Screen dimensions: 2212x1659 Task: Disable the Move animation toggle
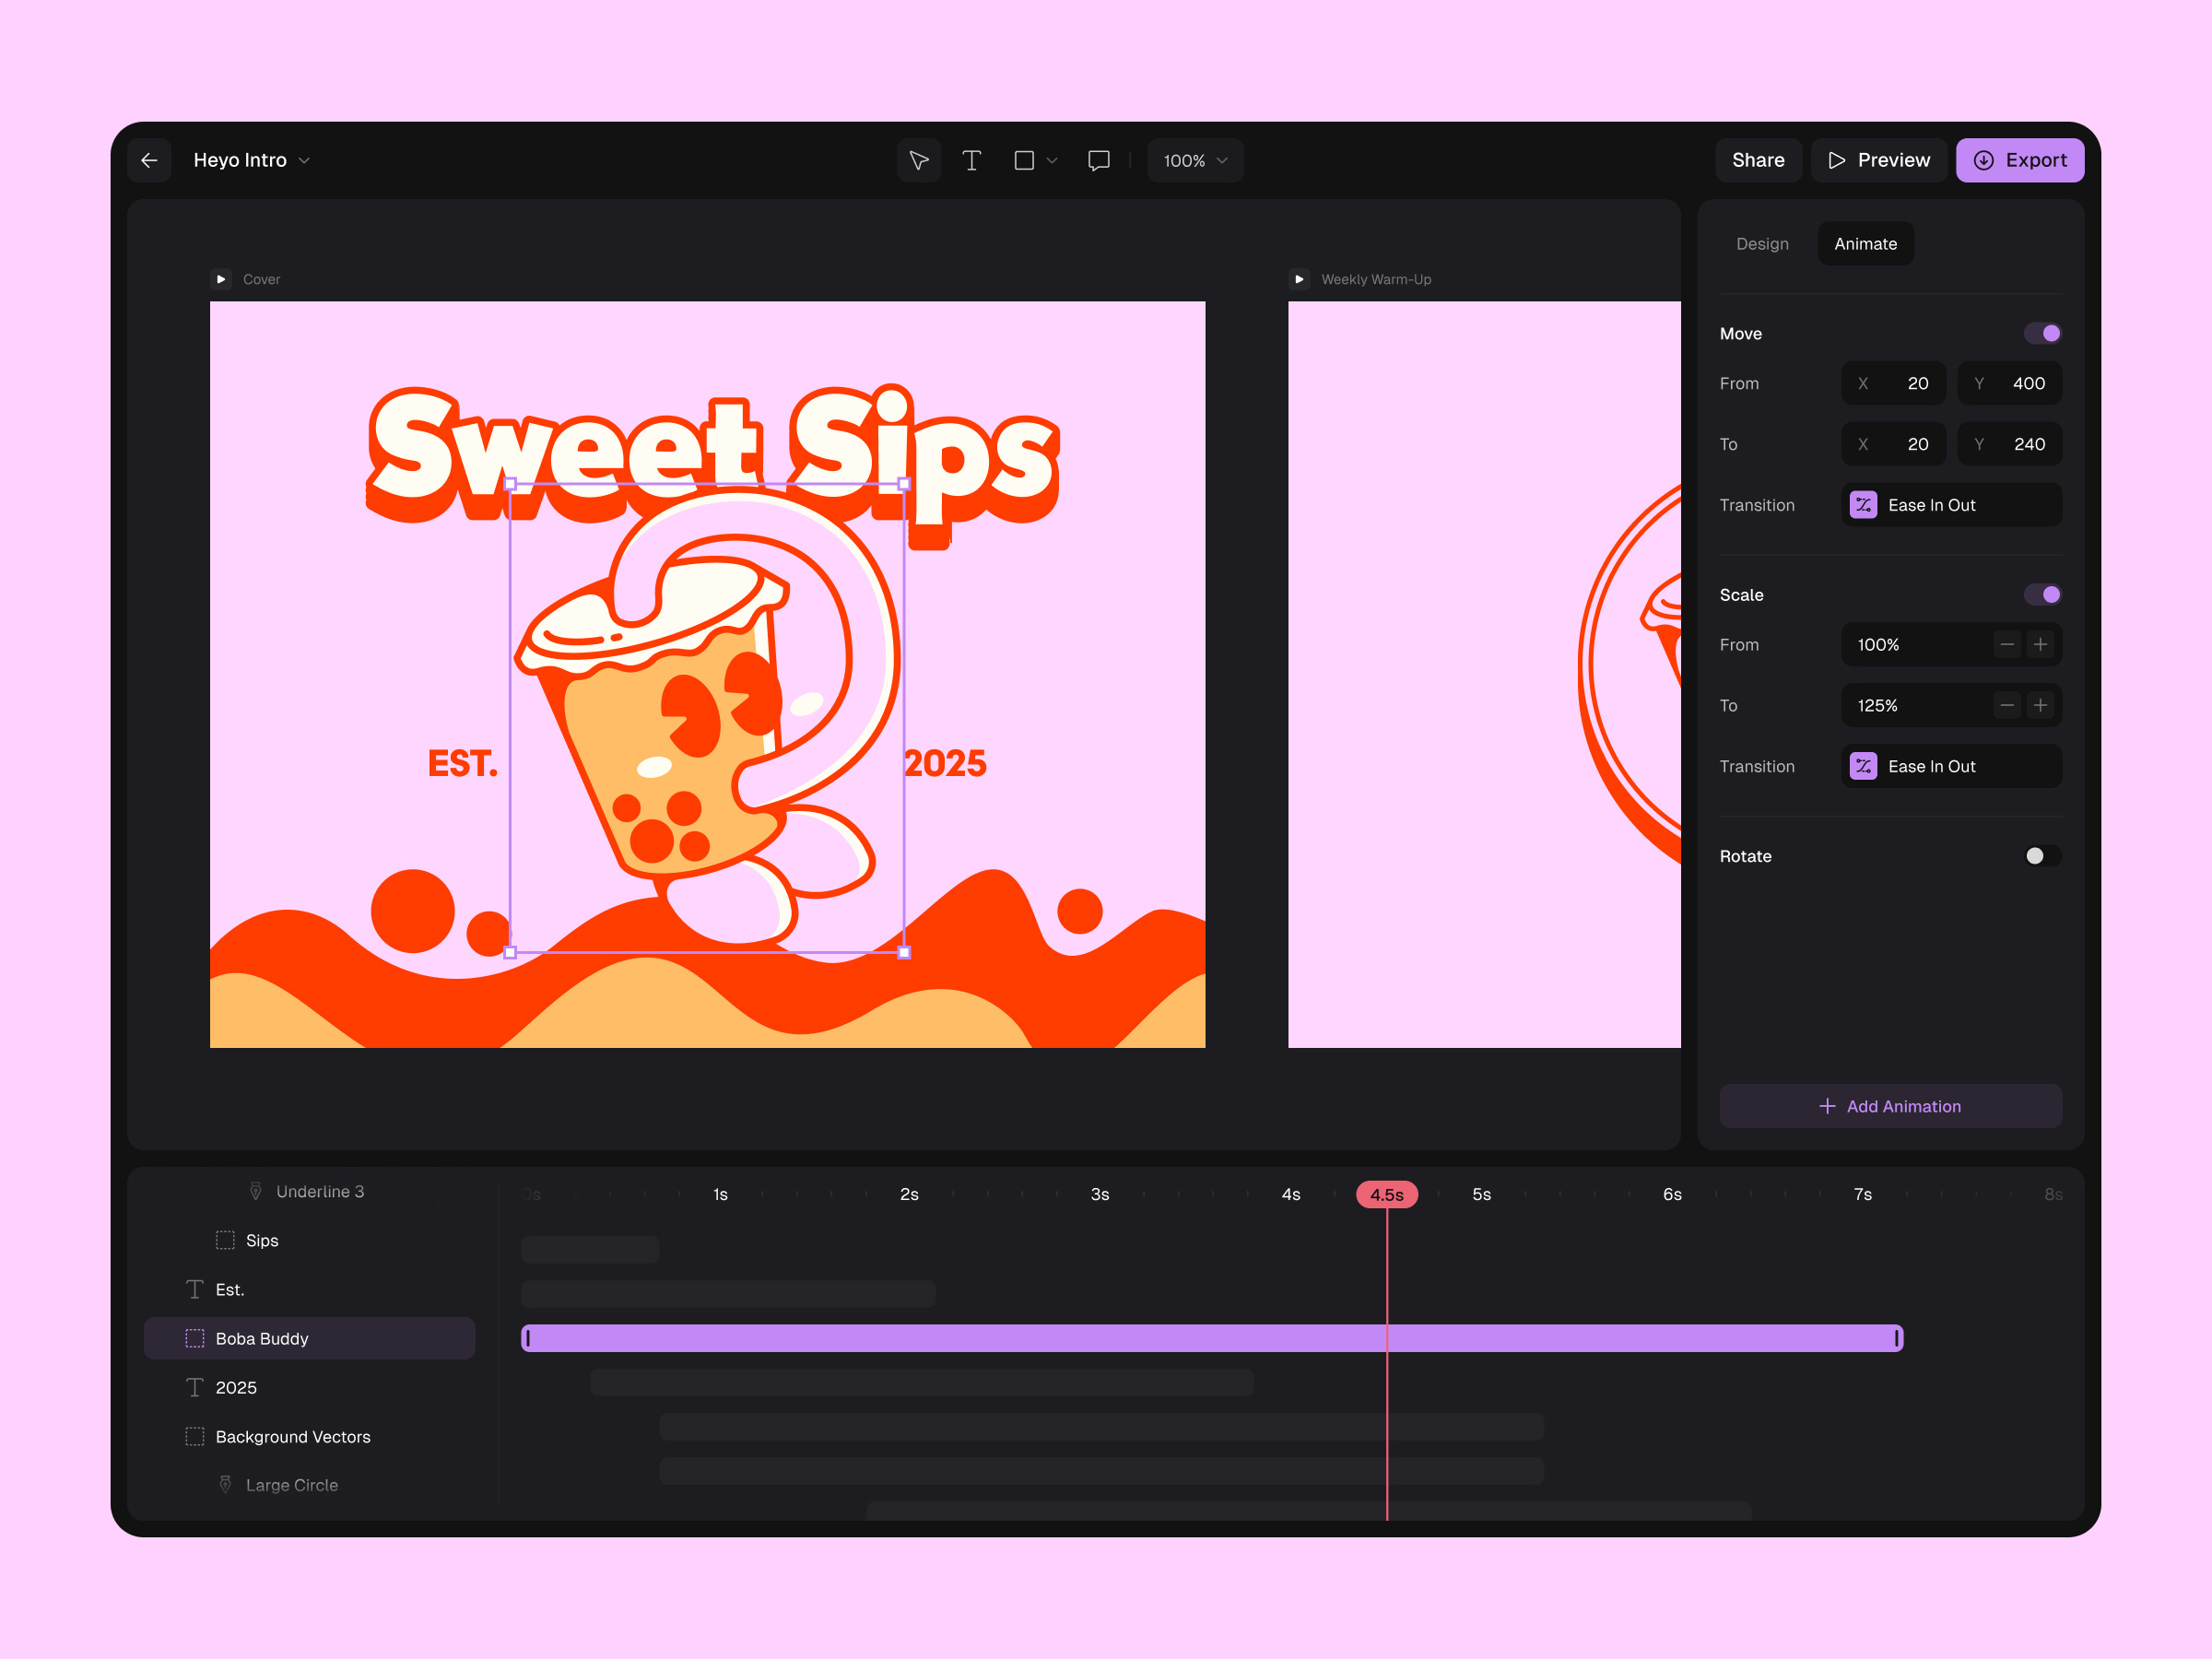tap(2043, 333)
